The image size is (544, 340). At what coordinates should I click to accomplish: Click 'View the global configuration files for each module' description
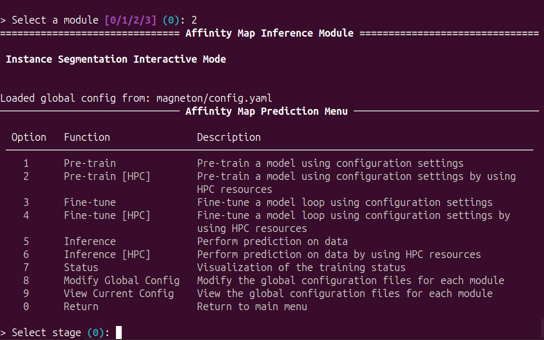(x=345, y=294)
